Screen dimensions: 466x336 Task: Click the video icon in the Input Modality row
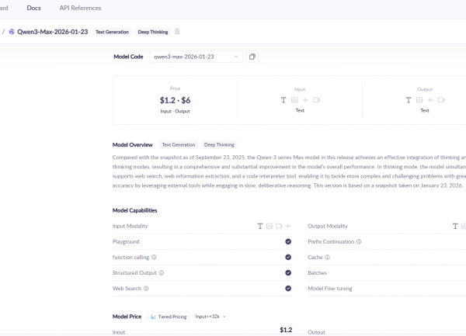279,226
